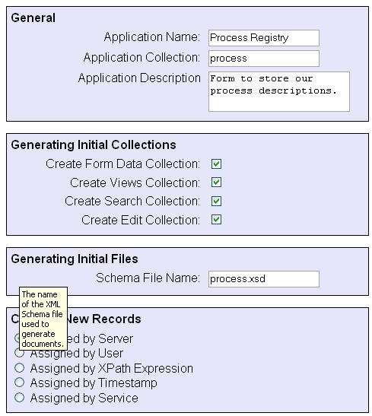Select Assigned by User radio button
372x416 pixels.
[x=19, y=353]
